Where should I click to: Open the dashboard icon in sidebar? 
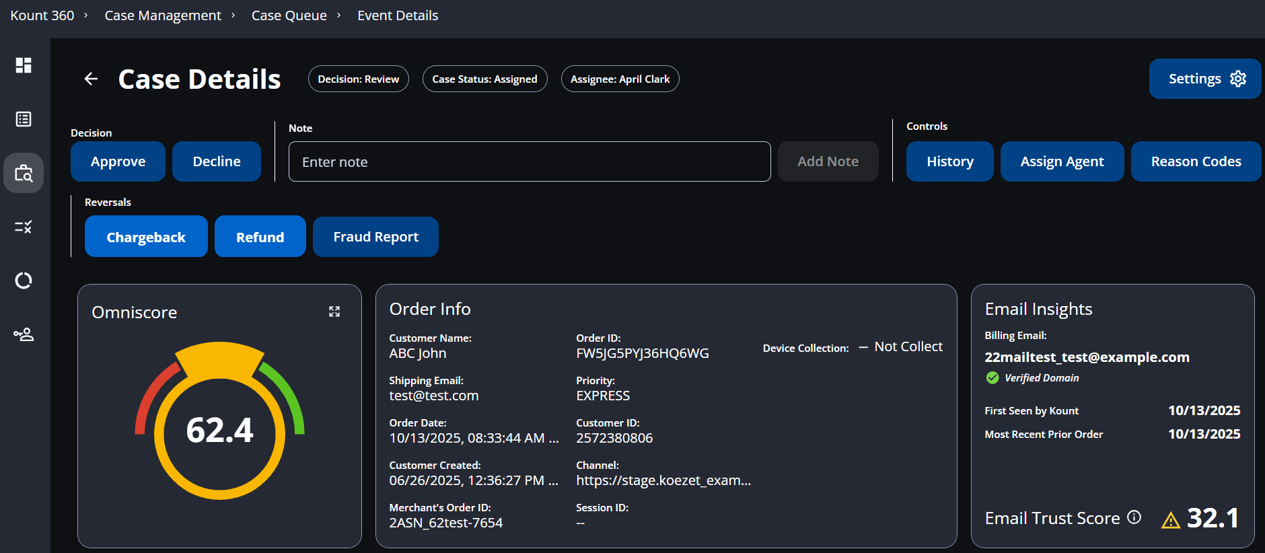click(x=24, y=65)
